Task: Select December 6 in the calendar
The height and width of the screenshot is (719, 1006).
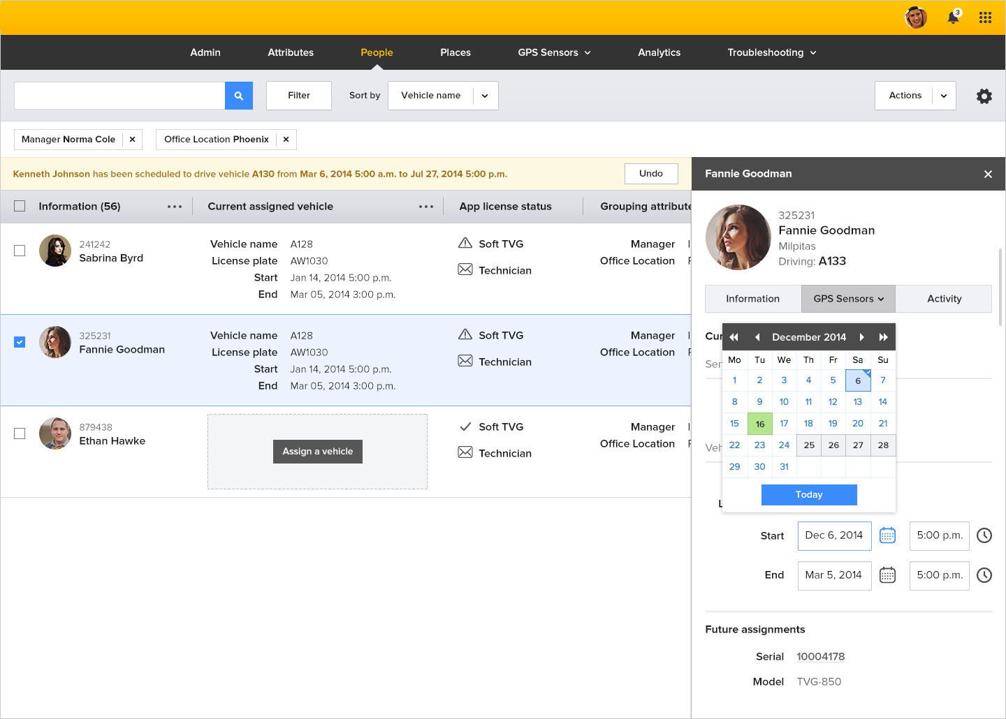Action: pyautogui.click(x=858, y=380)
